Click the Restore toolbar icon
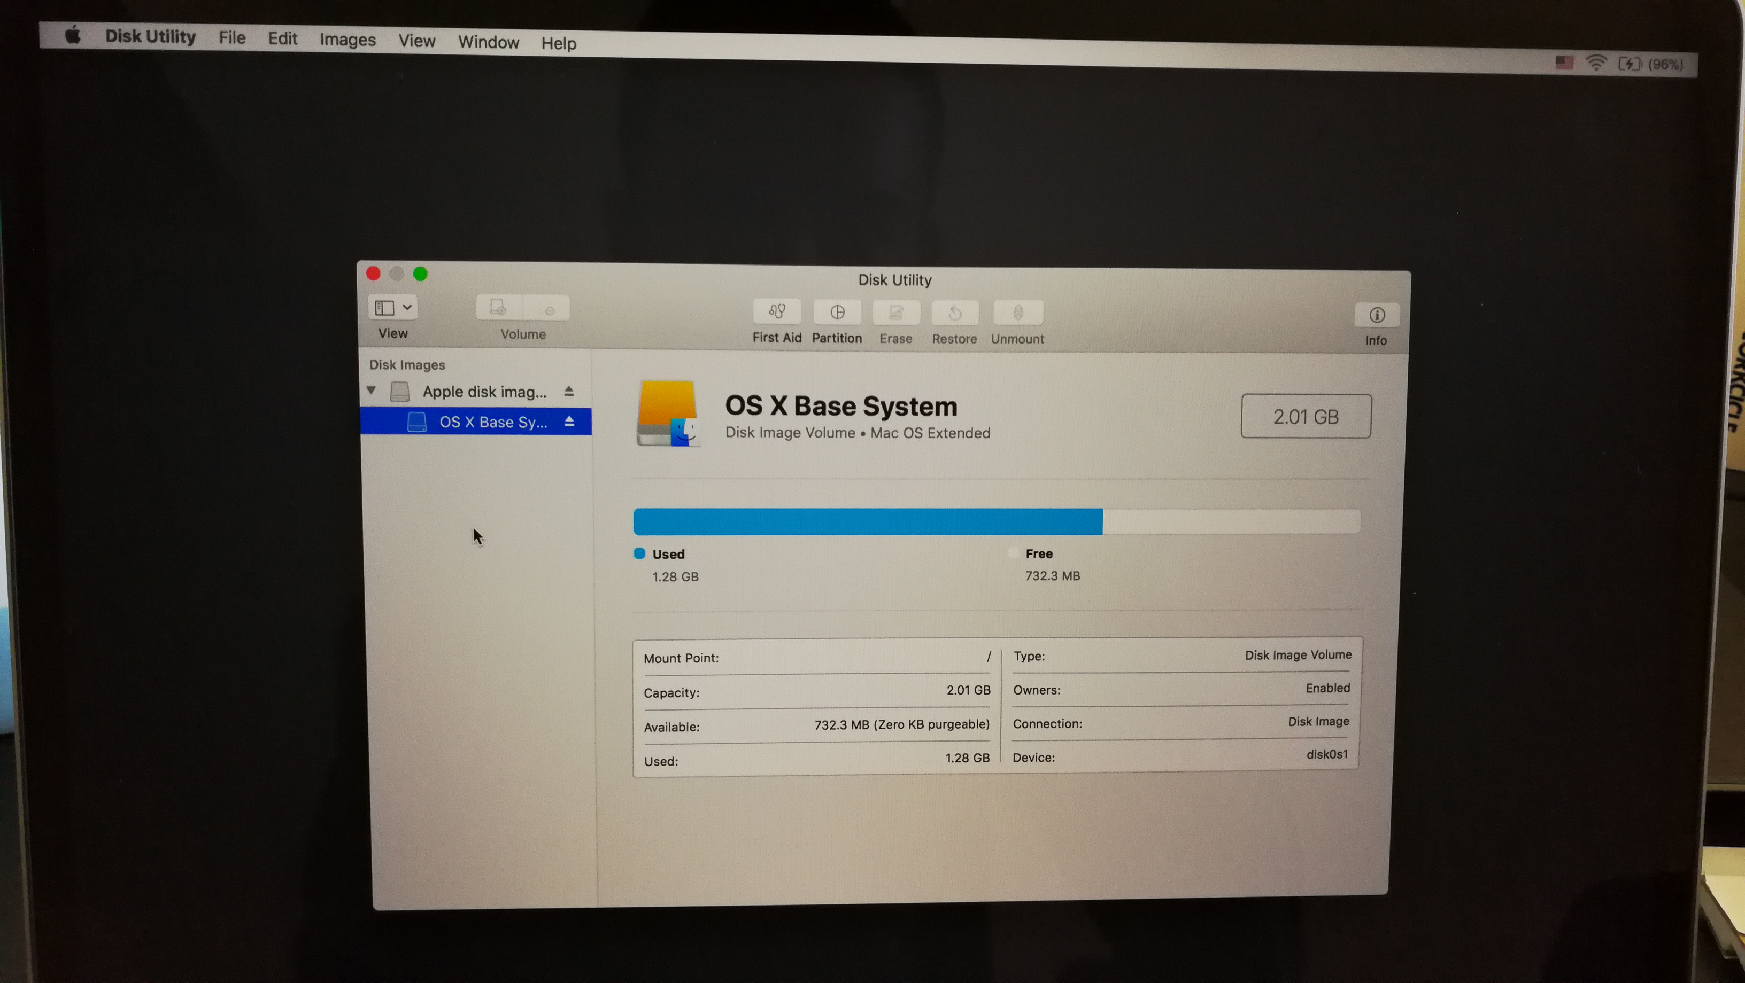Image resolution: width=1745 pixels, height=983 pixels. click(x=954, y=314)
